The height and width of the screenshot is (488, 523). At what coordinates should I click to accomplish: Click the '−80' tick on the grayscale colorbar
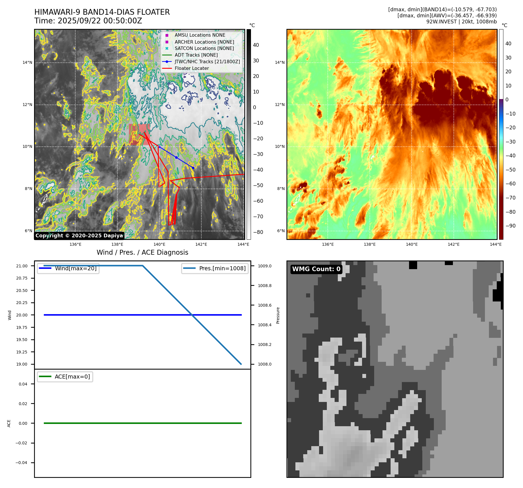(x=258, y=232)
